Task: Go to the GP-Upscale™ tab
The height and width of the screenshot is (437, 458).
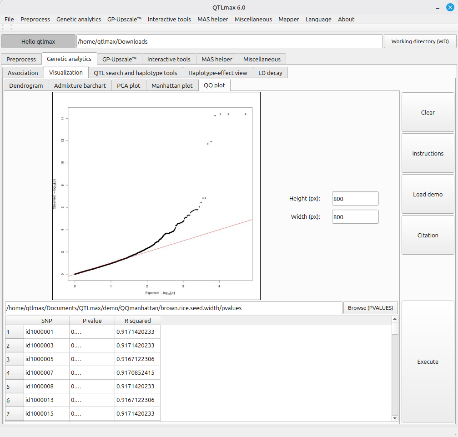Action: pos(119,59)
